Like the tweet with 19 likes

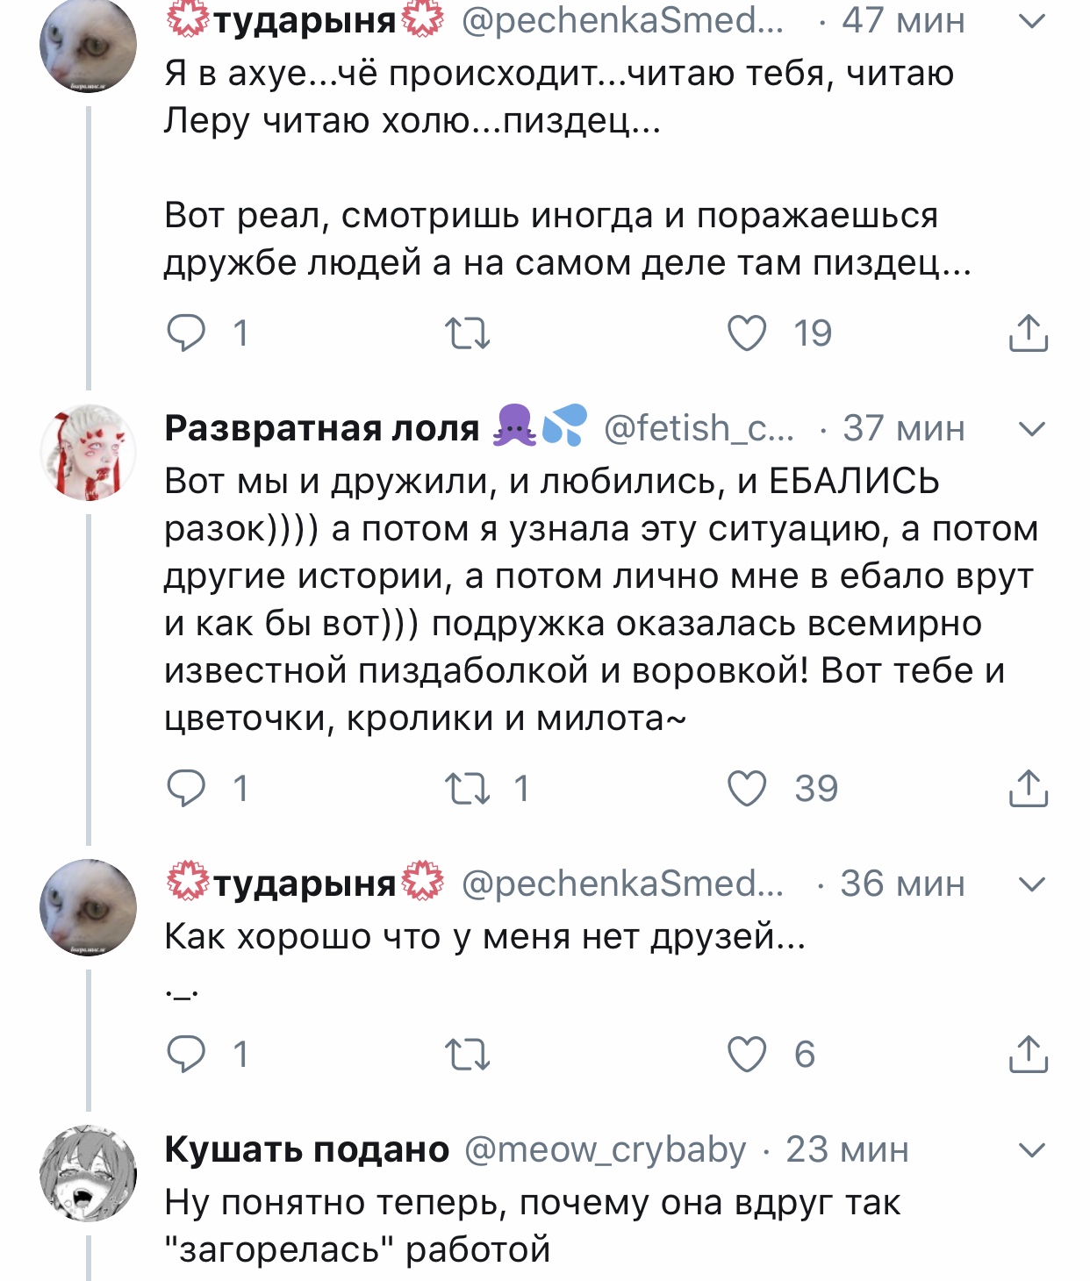[x=747, y=333]
